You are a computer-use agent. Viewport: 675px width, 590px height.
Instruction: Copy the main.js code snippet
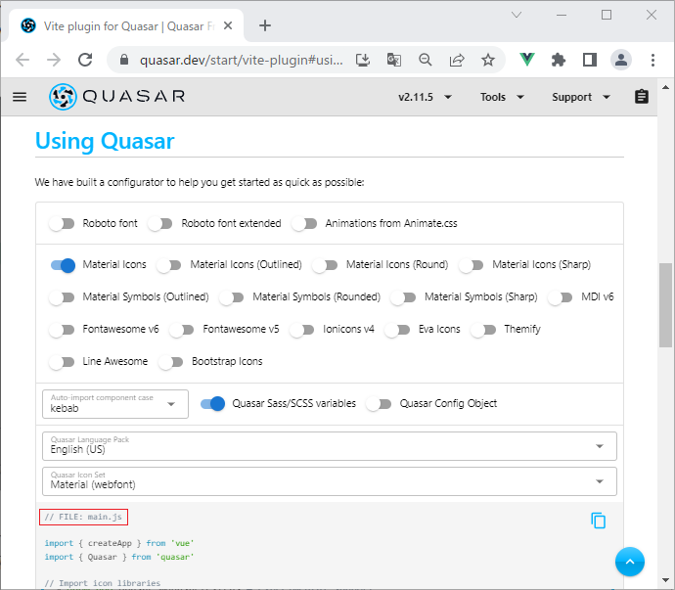pos(598,521)
